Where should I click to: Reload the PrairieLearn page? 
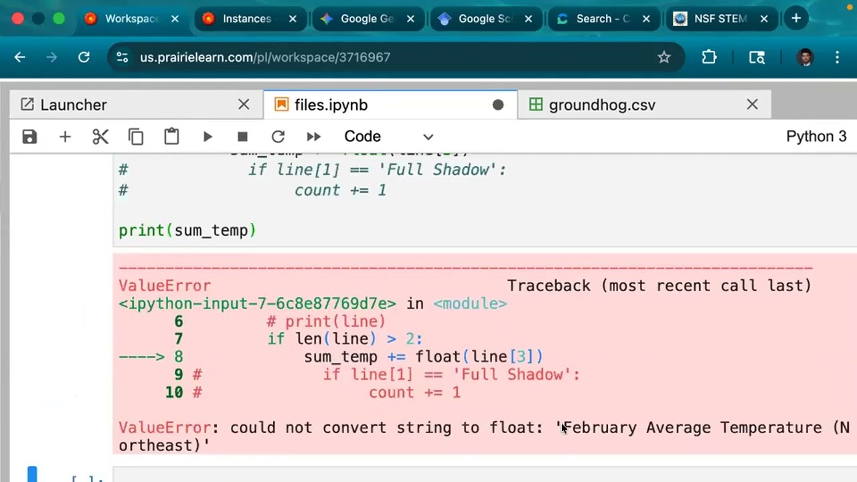coord(84,58)
